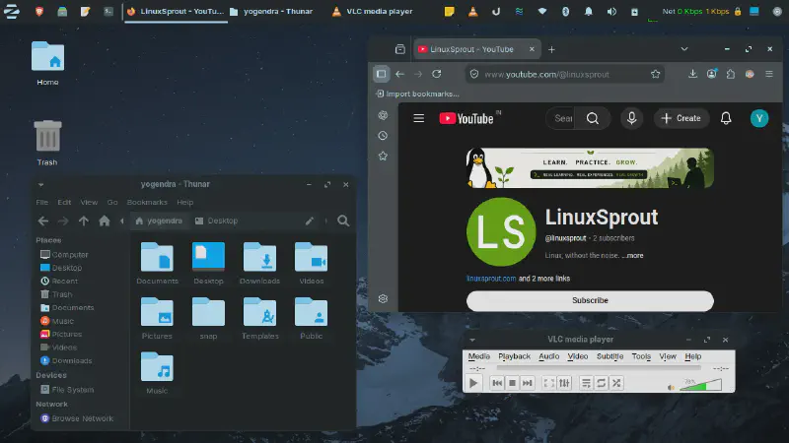Open the Documents folder in Thunar
The image size is (789, 443).
157,263
